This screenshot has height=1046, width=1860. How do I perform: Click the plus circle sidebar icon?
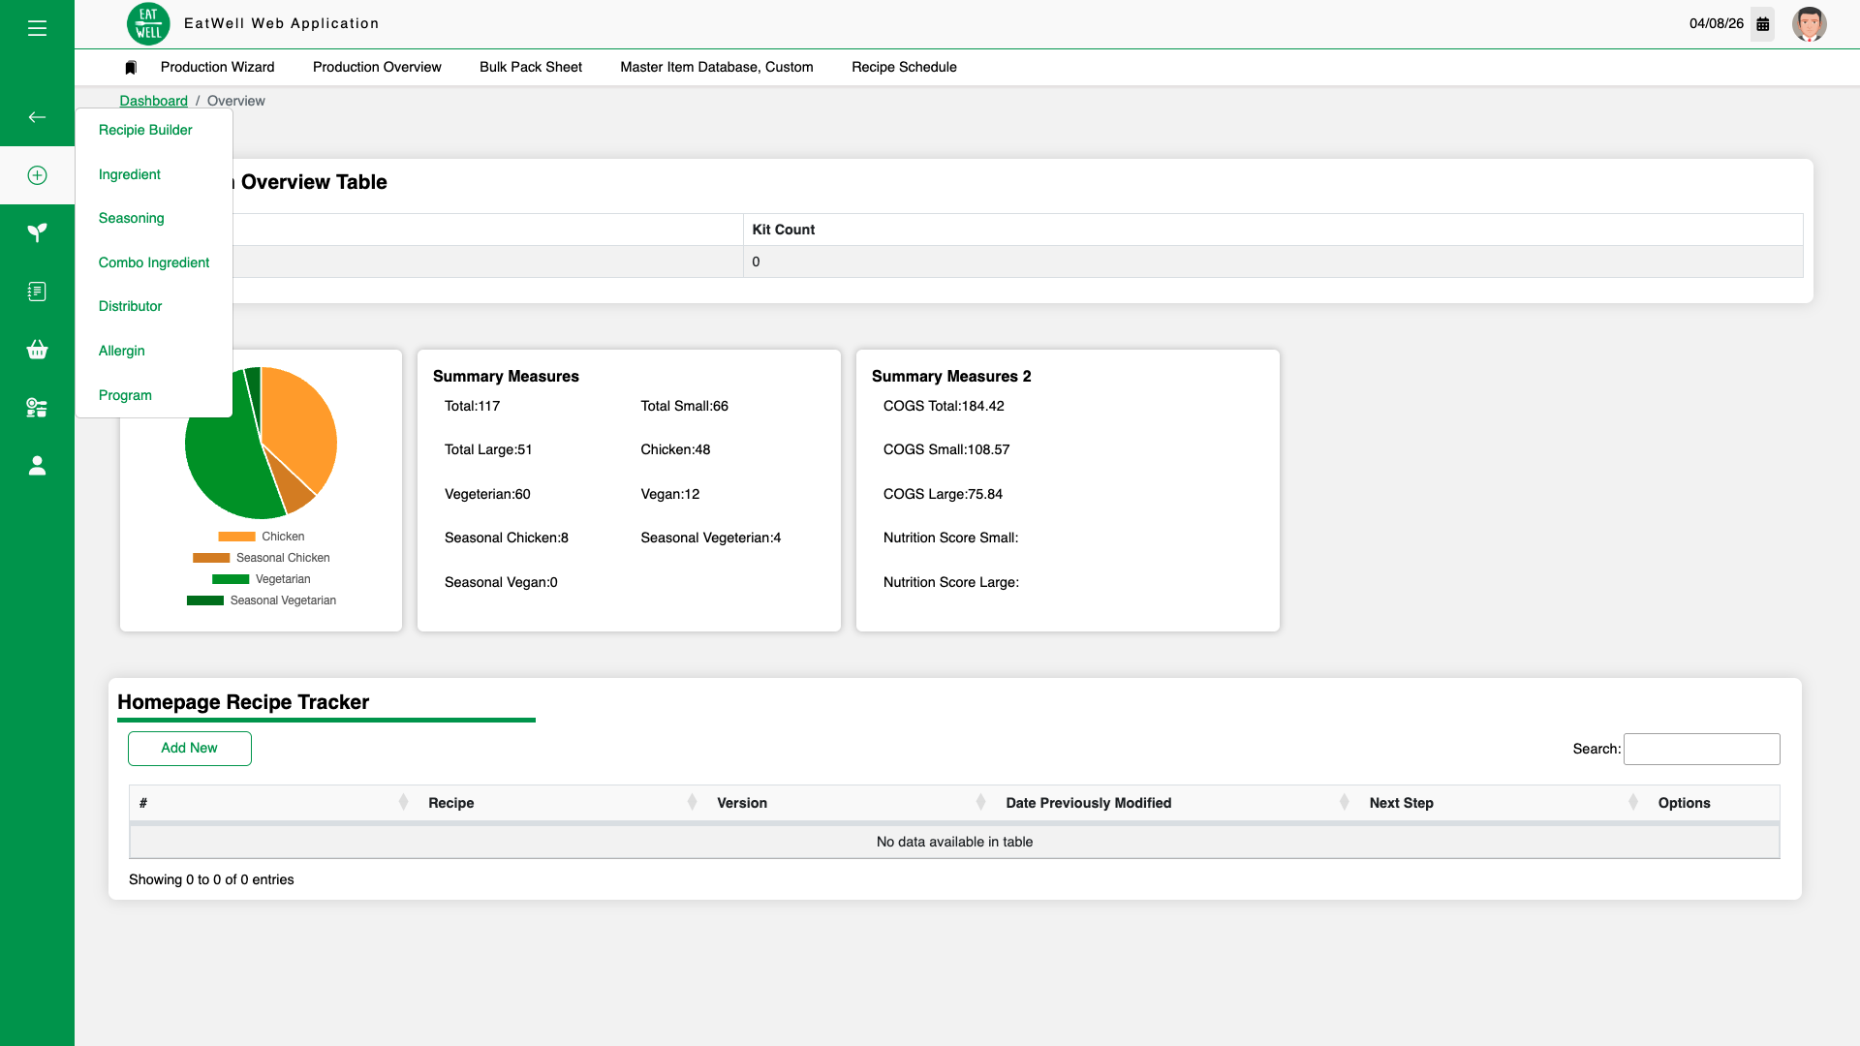(37, 175)
